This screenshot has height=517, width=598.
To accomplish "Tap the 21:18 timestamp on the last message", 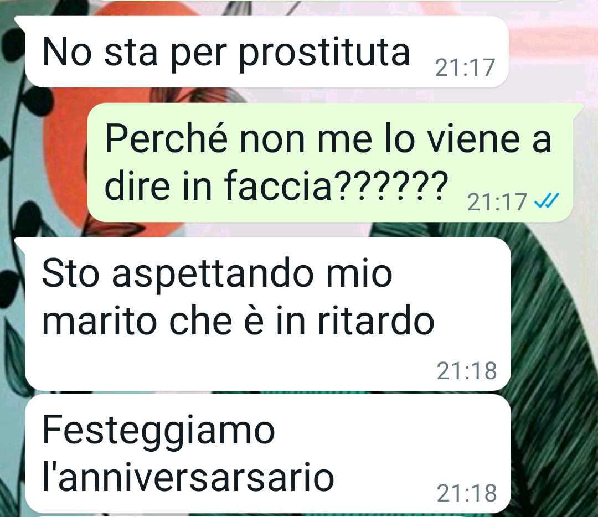I will coord(467,493).
